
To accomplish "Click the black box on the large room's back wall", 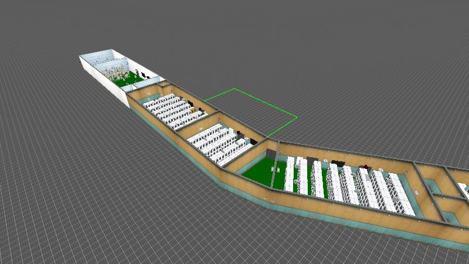I will click(337, 162).
